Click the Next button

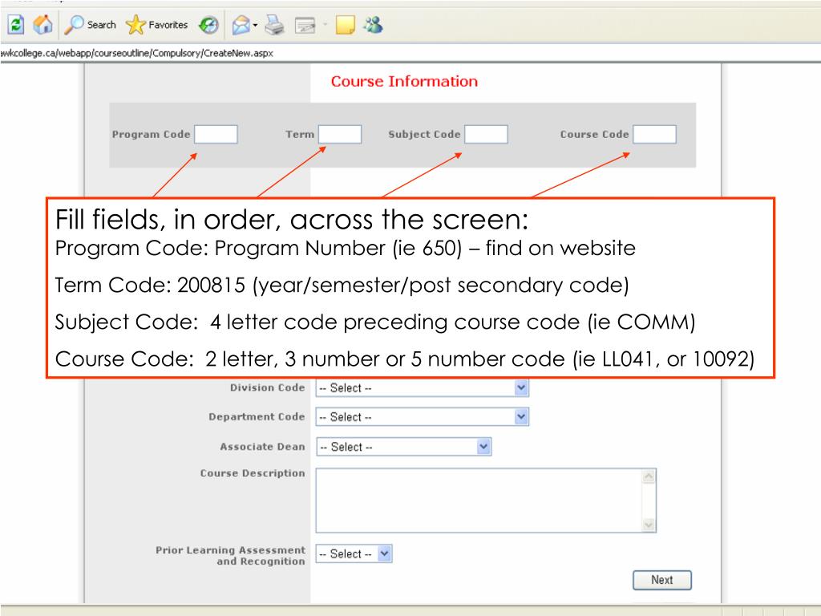pyautogui.click(x=661, y=580)
